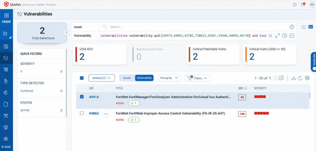Screen dimensions: 316x151
Task: Expand the query editor with arrows icon
Action: coord(278,36)
